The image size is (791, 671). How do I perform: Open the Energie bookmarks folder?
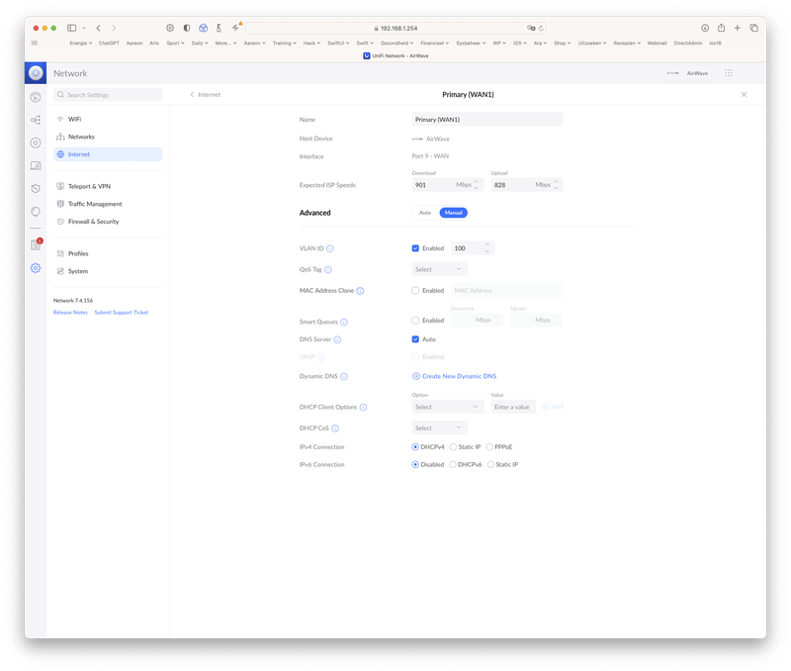tap(81, 43)
